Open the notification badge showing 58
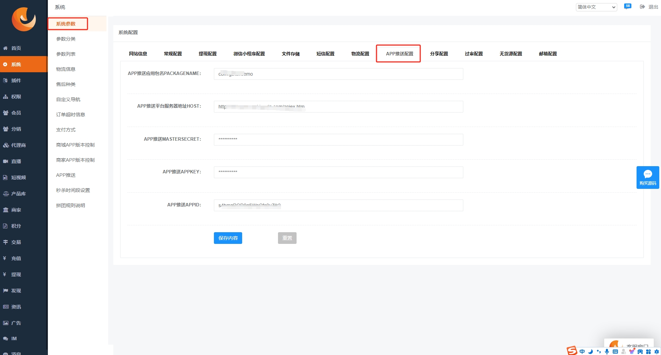The image size is (661, 355). (628, 6)
